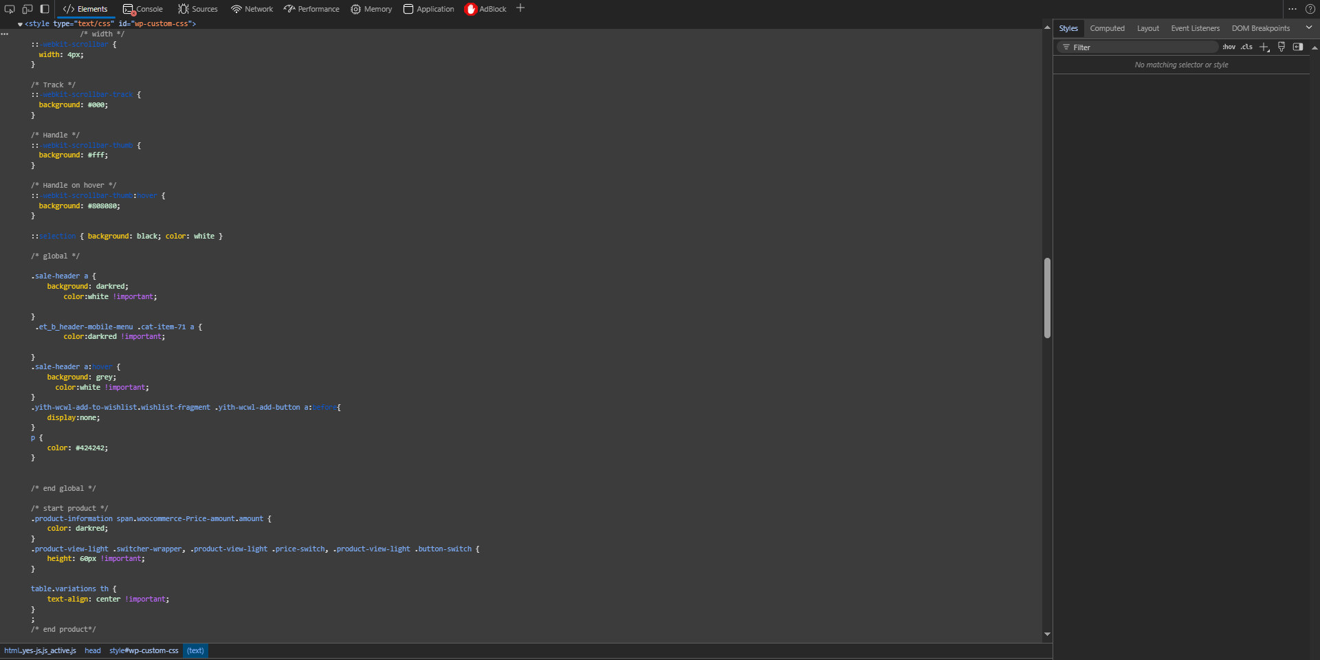Collapse the style wp-custom-css element node
Screen dimensions: 1320x660
coord(20,24)
